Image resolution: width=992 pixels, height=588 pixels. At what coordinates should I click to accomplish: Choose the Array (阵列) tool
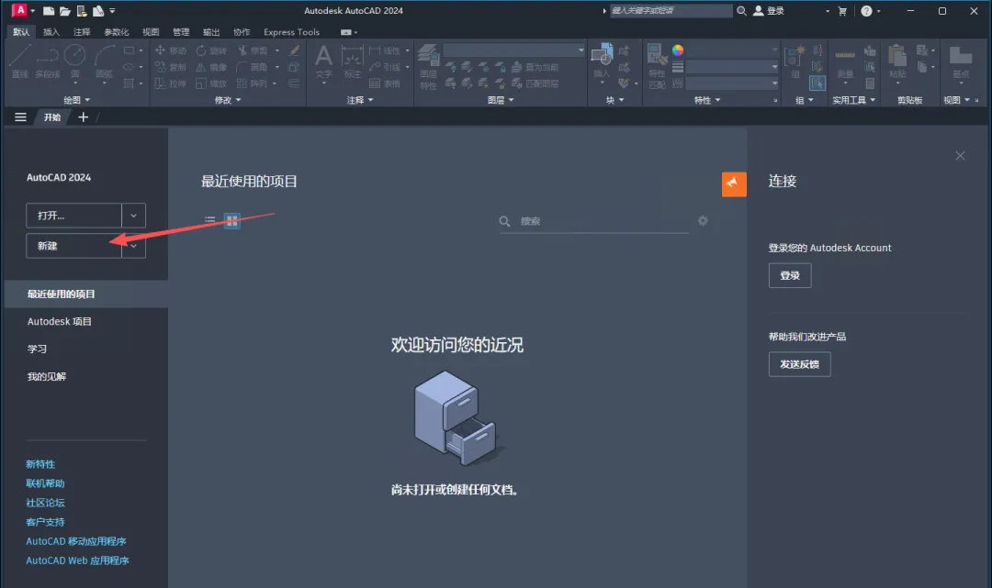(252, 83)
